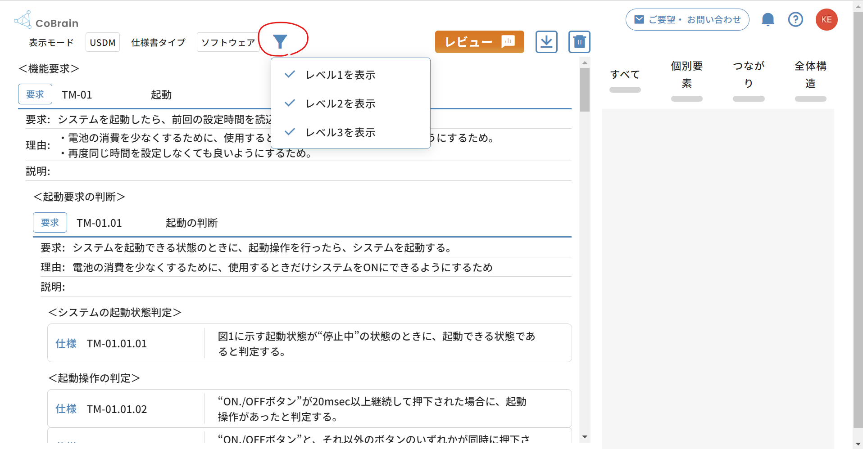The width and height of the screenshot is (863, 449).
Task: Click the CoBrain logo
Action: click(x=46, y=20)
